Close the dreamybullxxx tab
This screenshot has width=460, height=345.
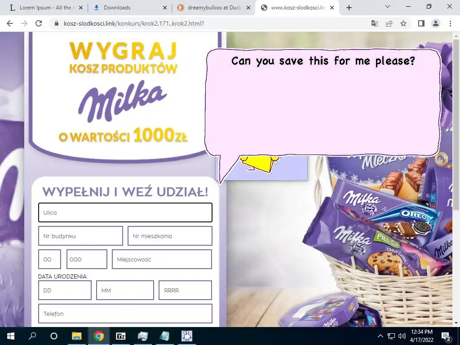point(248,8)
